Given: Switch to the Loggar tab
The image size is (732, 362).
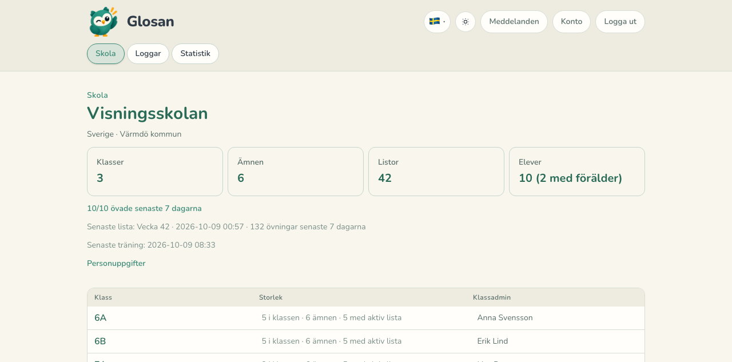Looking at the screenshot, I should 148,54.
